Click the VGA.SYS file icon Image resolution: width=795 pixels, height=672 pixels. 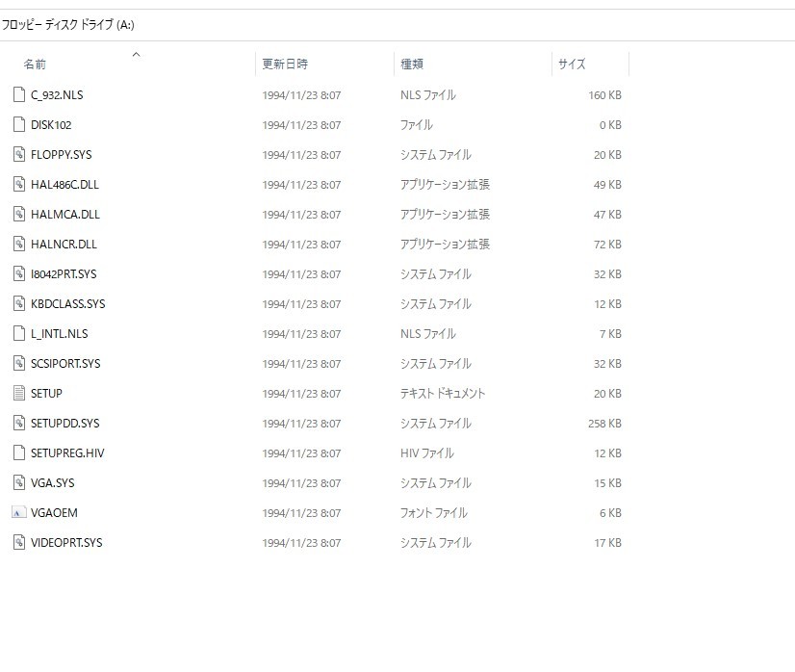click(18, 483)
